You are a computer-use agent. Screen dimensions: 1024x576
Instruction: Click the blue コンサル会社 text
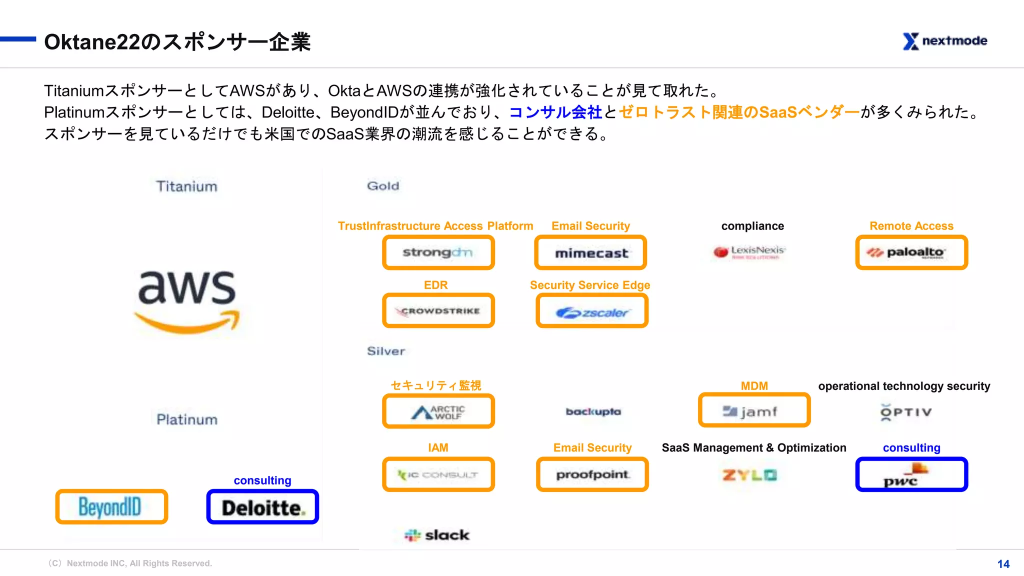click(555, 112)
